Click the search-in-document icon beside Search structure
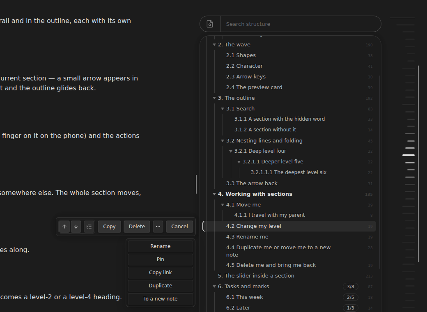This screenshot has width=427, height=312. [x=210, y=24]
